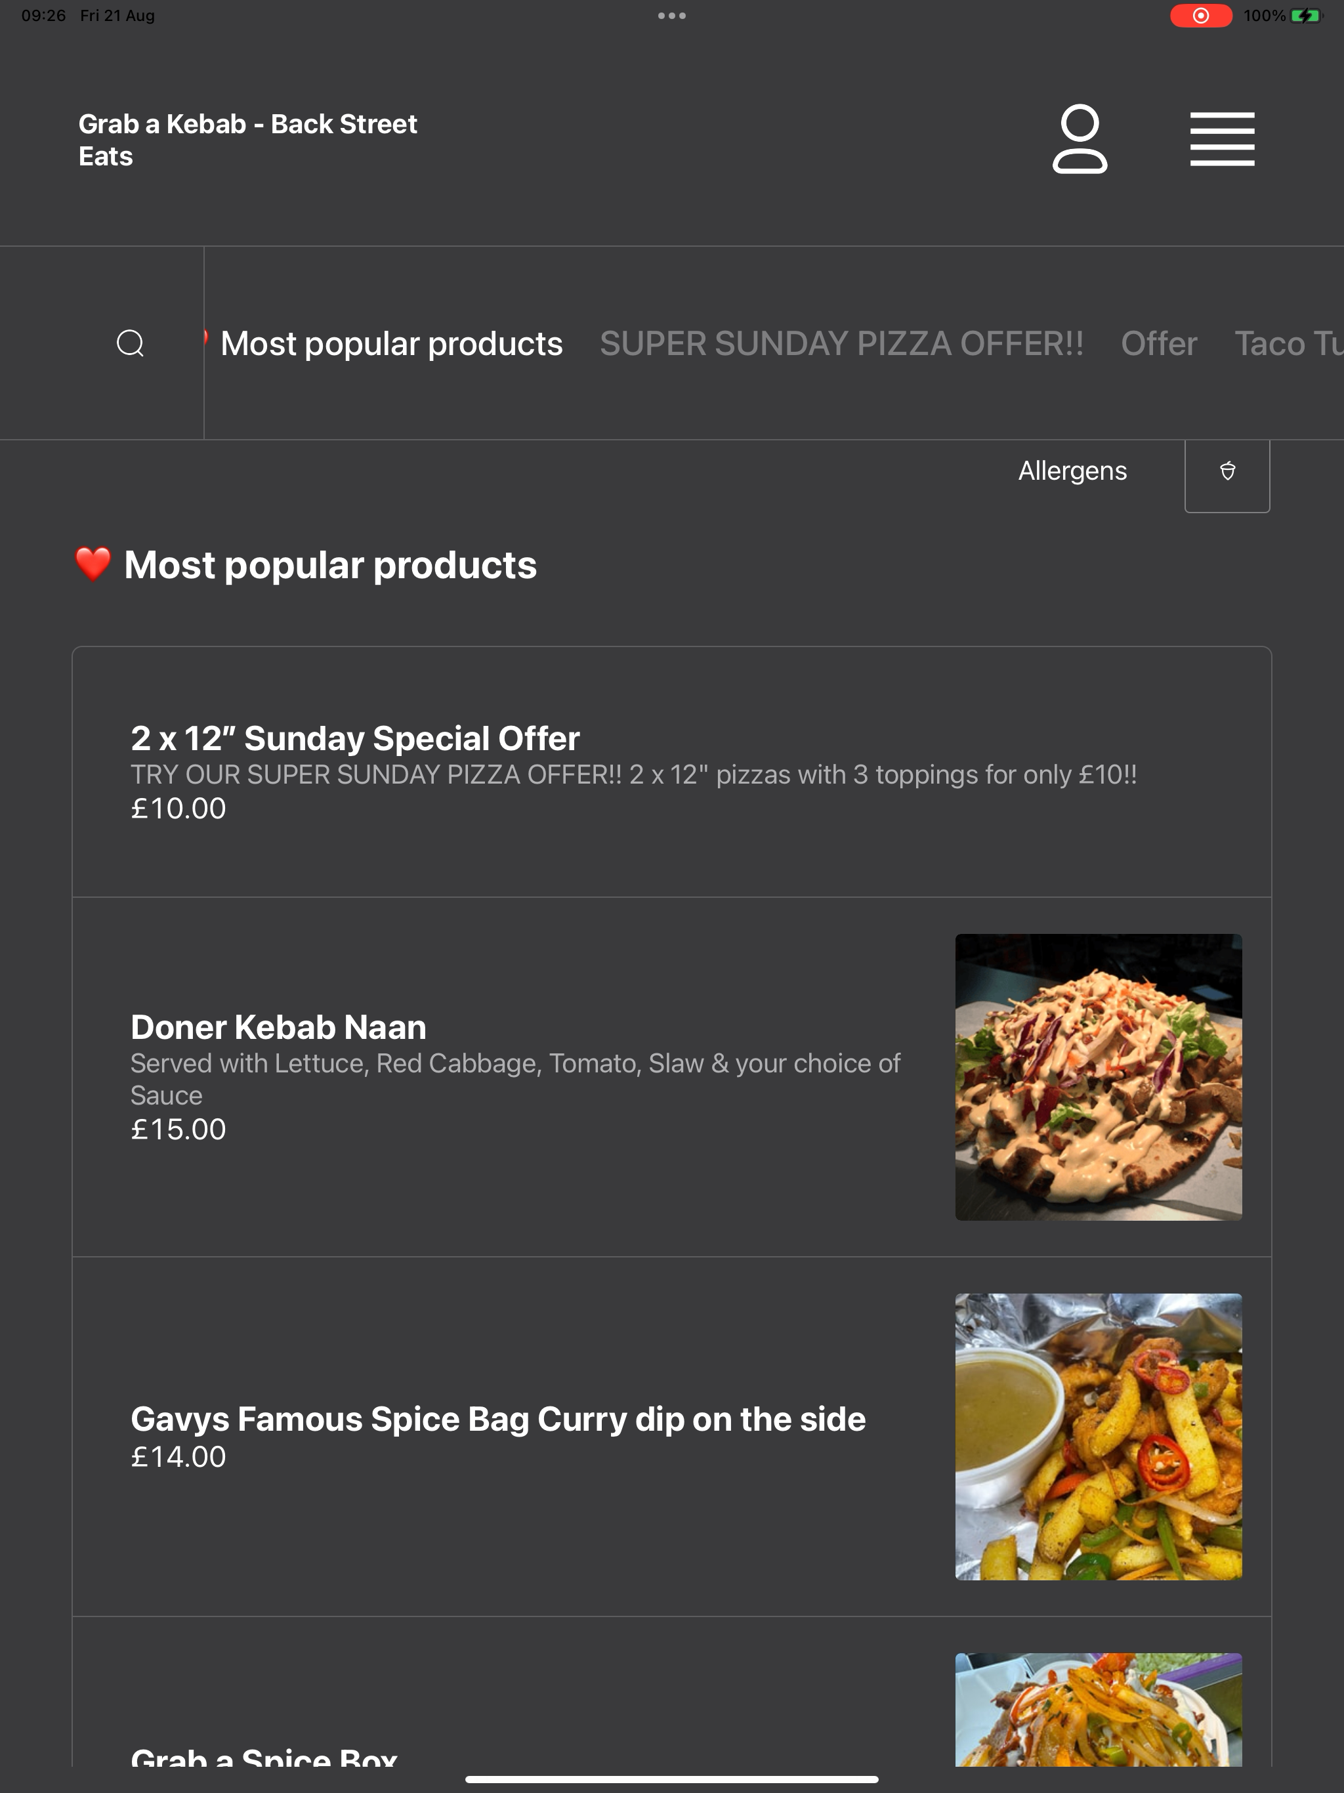The image size is (1344, 1793).
Task: Tap the screen recording indicator
Action: pyautogui.click(x=1200, y=15)
